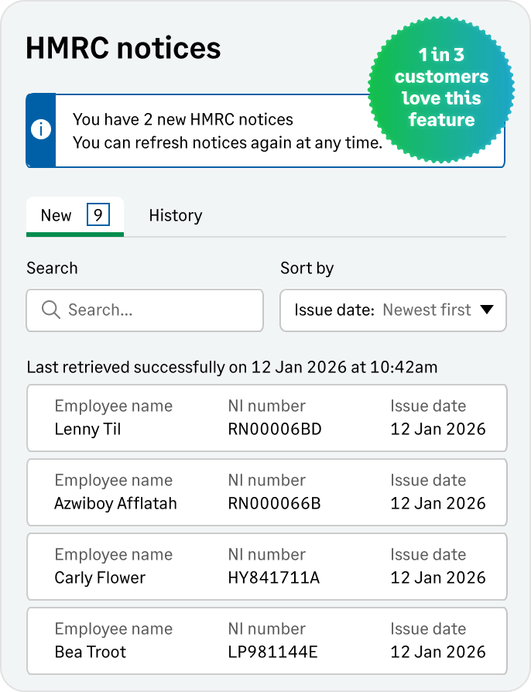
Task: Click NI number RN000066B
Action: 274,503
